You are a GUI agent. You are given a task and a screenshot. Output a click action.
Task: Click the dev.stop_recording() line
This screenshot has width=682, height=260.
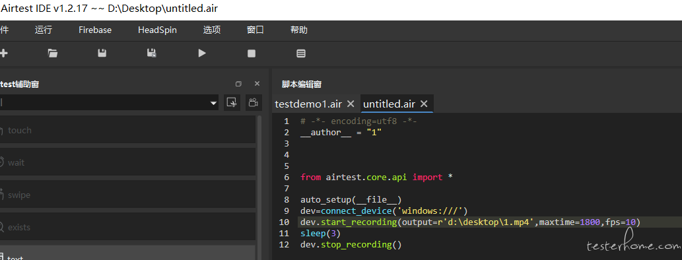[x=351, y=245]
